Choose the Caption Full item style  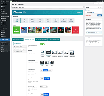(x=54, y=53)
